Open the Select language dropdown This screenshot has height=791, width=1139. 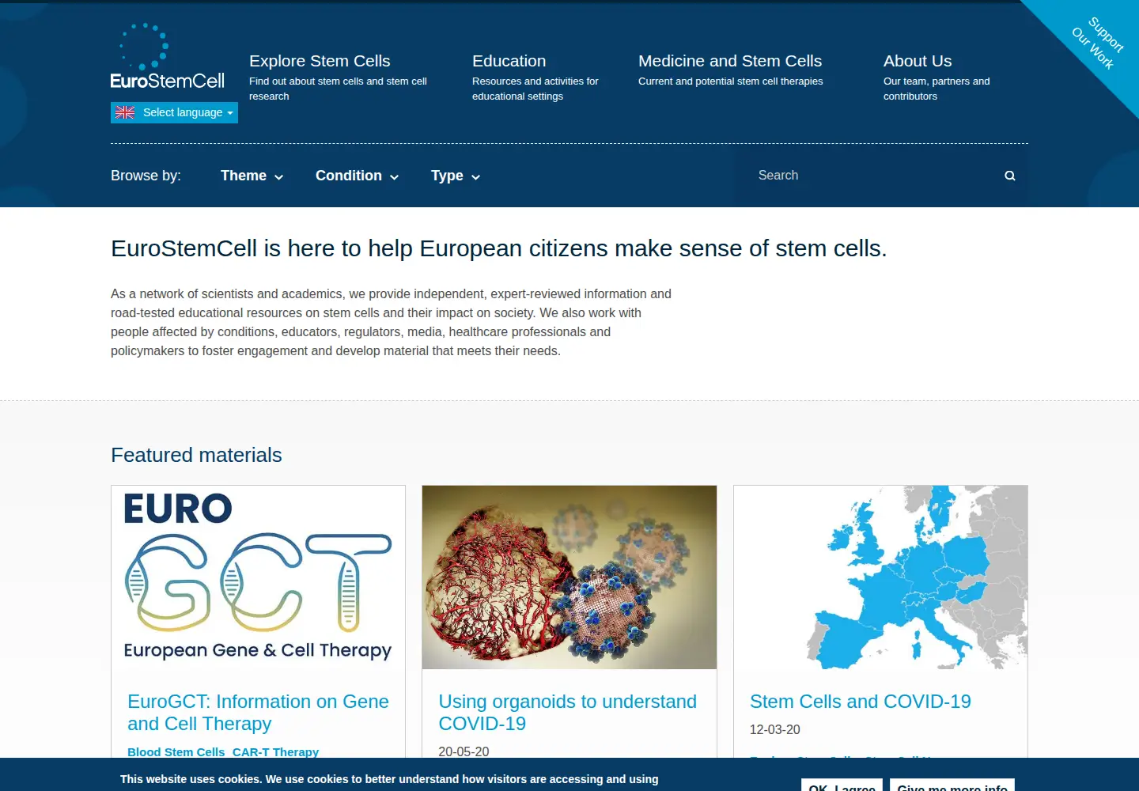pos(174,112)
